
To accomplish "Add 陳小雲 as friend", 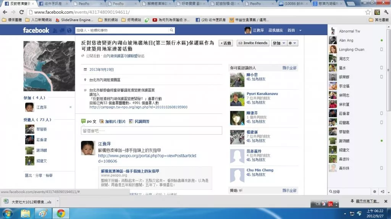I will (x=256, y=79).
